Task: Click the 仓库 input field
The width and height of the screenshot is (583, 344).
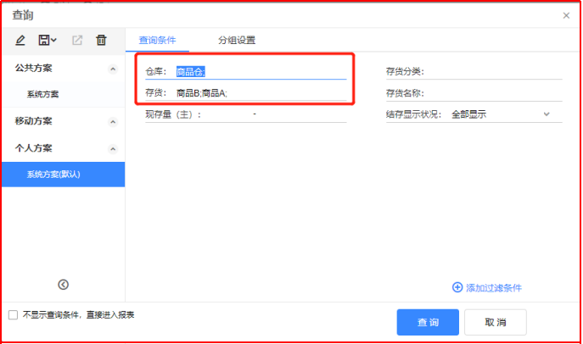Action: 261,72
